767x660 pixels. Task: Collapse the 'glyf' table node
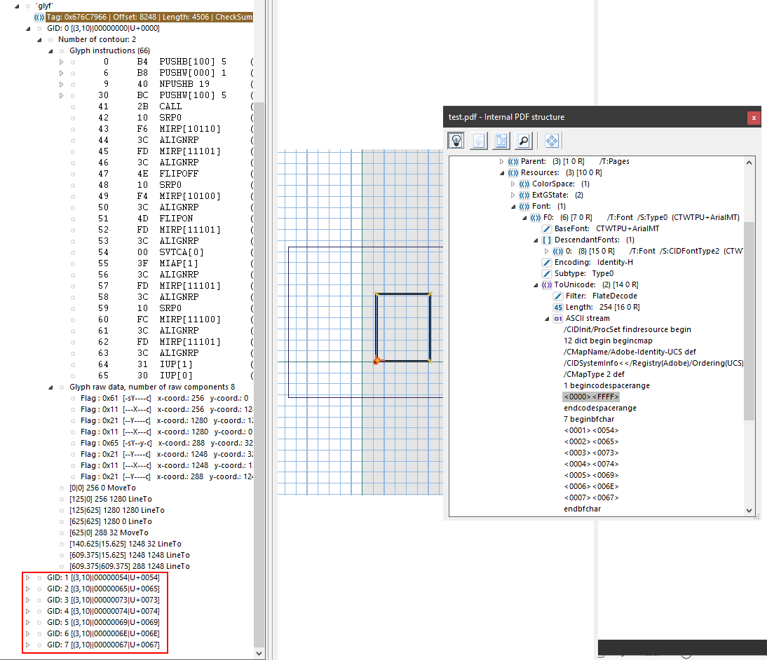17,6
